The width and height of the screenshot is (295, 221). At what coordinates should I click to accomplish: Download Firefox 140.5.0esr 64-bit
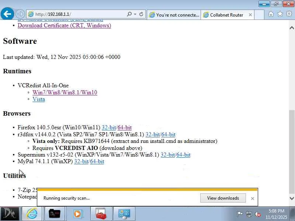pyautogui.click(x=125, y=127)
